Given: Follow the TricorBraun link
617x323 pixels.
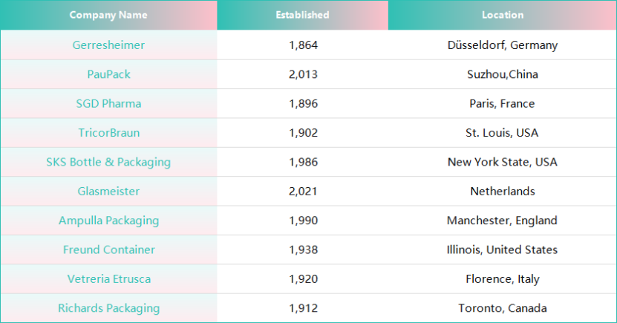Looking at the screenshot, I should tap(108, 133).
